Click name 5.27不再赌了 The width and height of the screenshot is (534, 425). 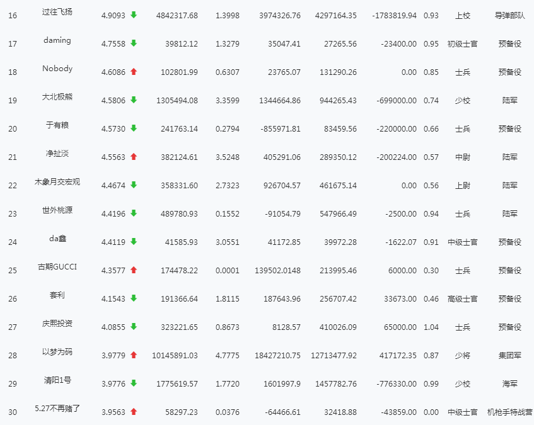[57, 409]
